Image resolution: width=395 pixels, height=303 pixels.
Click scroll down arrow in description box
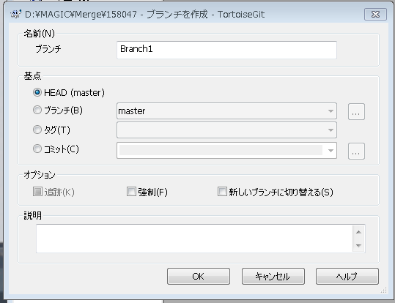pos(358,245)
